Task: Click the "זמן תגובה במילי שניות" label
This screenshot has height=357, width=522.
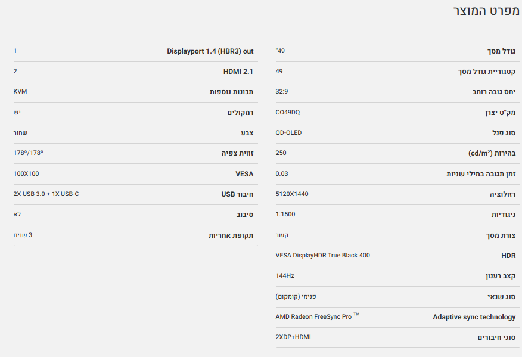Action: point(481,174)
